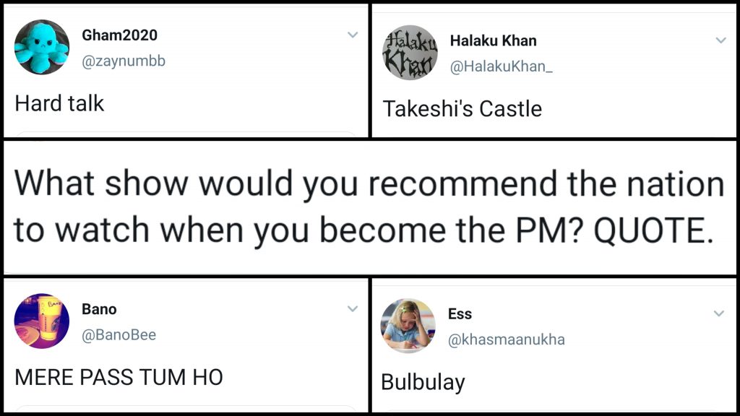Open the @zaynumbb handle link
The width and height of the screenshot is (740, 416).
124,61
